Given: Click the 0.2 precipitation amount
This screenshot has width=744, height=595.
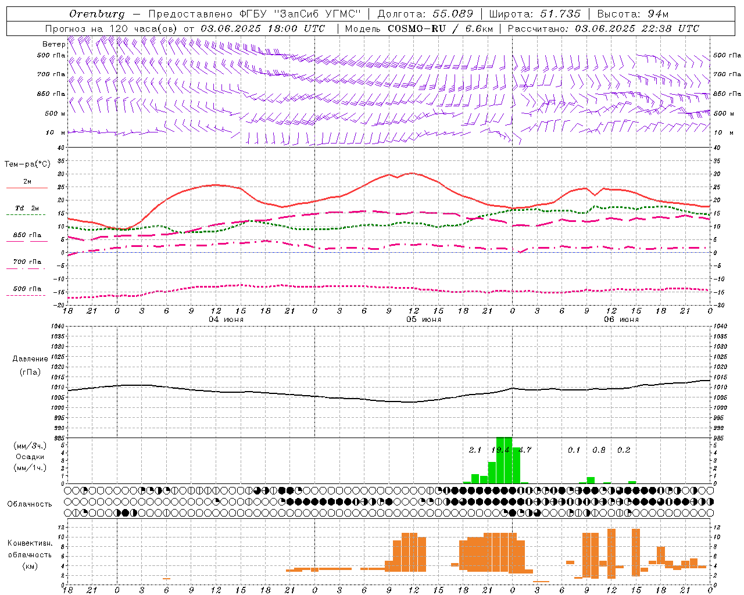Looking at the screenshot, I should coord(624,450).
